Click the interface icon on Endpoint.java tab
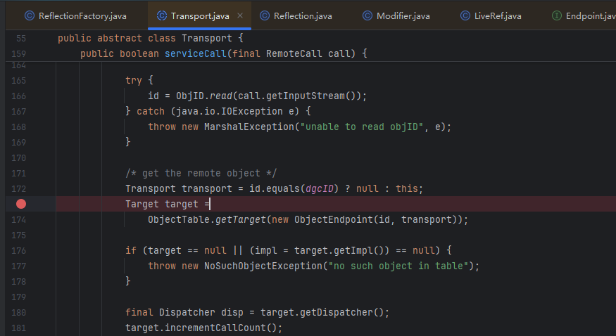This screenshot has height=336, width=616. [x=556, y=15]
